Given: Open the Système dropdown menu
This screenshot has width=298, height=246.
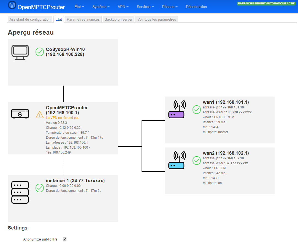Looking at the screenshot, I should tap(101, 7).
